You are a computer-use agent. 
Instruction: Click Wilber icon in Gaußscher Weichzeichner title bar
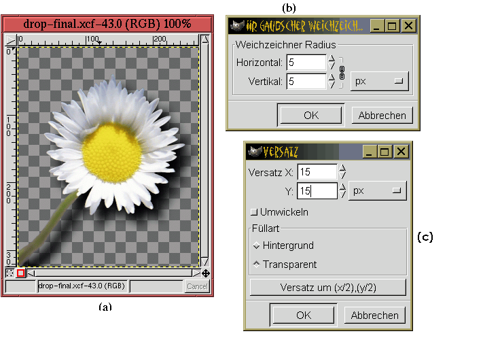pos(237,26)
